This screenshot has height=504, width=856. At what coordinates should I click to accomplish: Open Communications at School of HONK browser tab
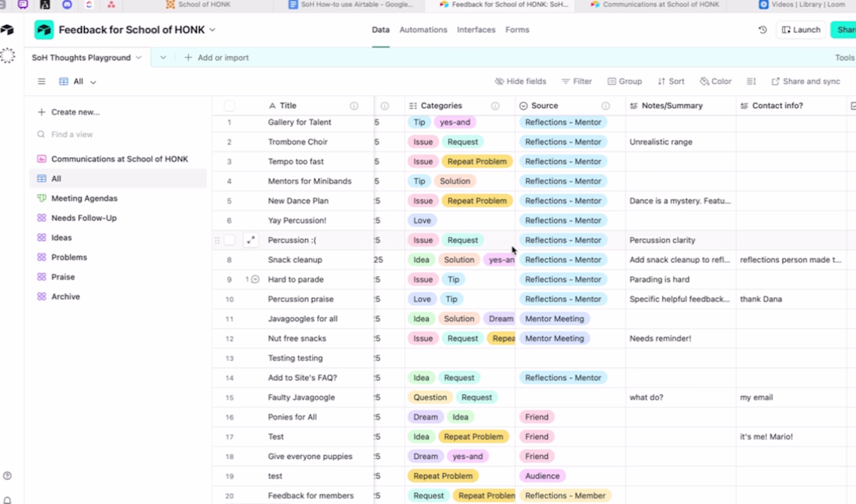[654, 5]
